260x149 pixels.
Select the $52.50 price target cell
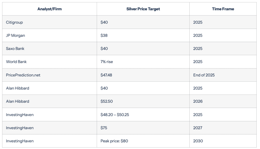coord(107,101)
